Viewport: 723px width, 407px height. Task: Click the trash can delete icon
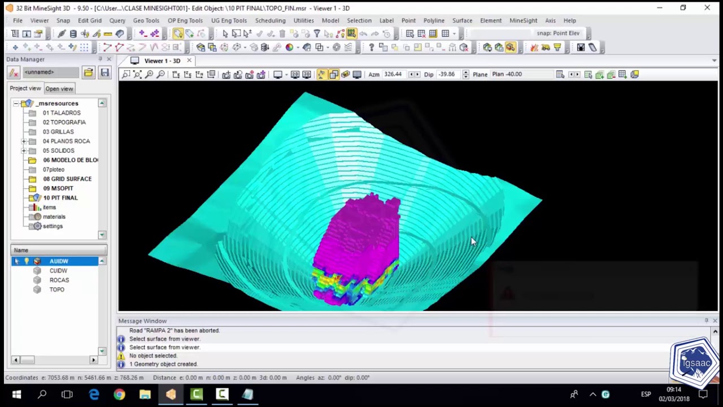click(282, 33)
